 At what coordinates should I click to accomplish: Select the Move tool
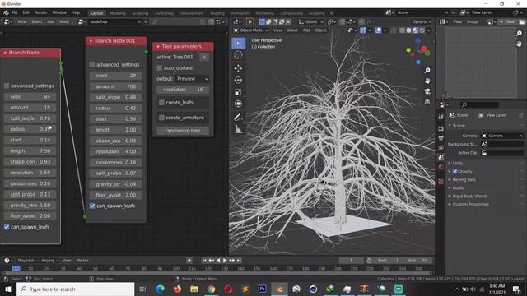238,68
